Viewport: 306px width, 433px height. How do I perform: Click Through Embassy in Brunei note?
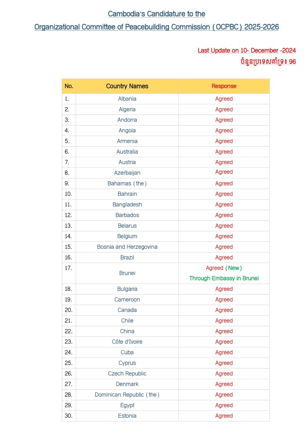coord(224,278)
